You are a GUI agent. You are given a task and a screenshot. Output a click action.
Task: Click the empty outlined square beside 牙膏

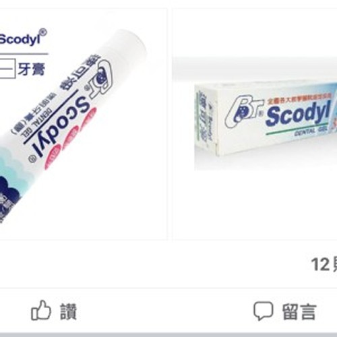point(7,68)
